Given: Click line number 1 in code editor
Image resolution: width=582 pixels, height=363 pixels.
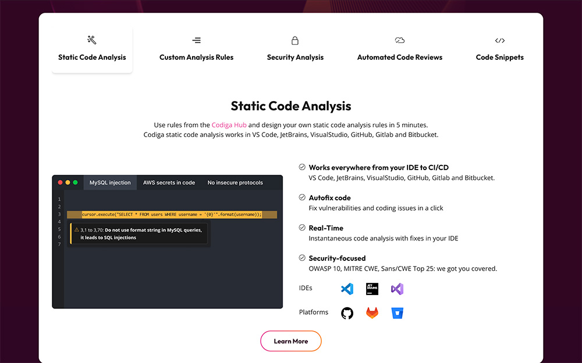Looking at the screenshot, I should pyautogui.click(x=59, y=199).
